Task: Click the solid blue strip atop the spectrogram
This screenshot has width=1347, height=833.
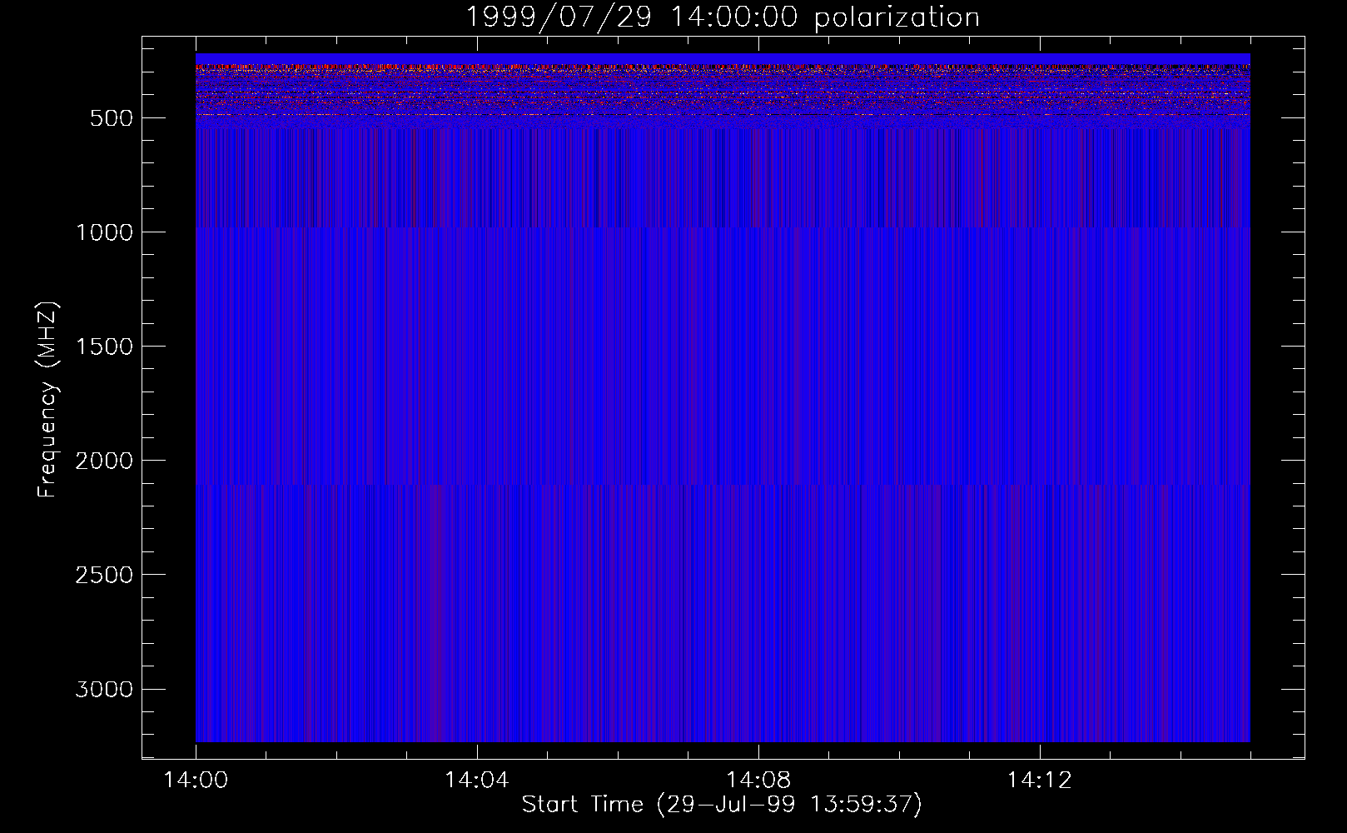Action: click(x=722, y=58)
